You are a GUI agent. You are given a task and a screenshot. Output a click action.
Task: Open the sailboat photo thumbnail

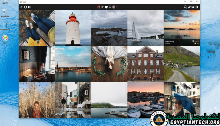(145, 28)
